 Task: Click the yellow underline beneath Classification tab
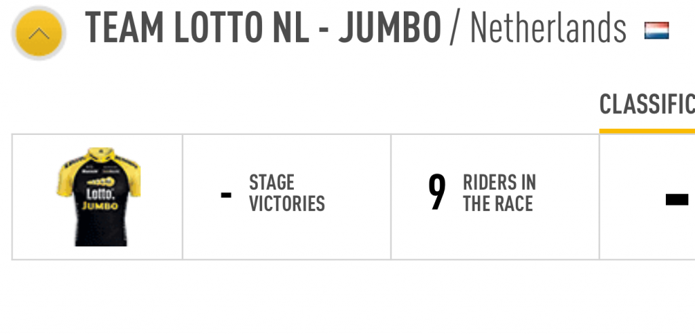[x=647, y=131]
